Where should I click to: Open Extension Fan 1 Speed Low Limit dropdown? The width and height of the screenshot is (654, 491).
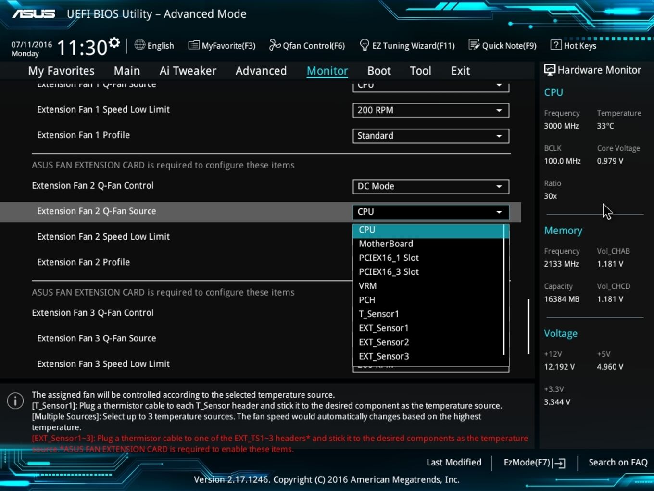tap(431, 110)
